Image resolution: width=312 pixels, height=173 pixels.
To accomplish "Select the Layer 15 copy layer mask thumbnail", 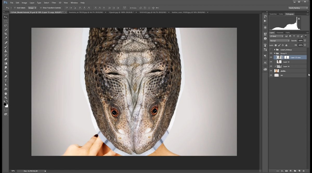I will pyautogui.click(x=287, y=57).
